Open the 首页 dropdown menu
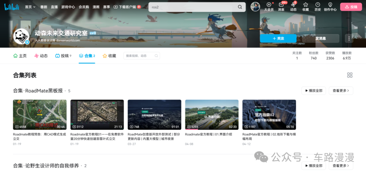 tap(30, 7)
